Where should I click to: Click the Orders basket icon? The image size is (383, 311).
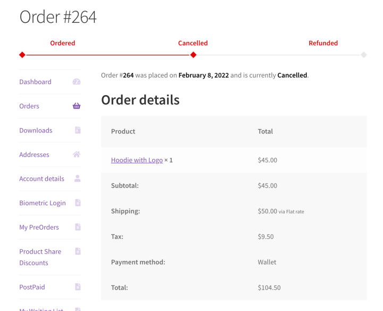click(x=77, y=106)
